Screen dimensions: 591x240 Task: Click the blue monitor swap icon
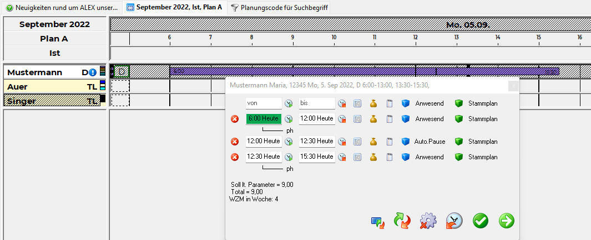(x=378, y=222)
